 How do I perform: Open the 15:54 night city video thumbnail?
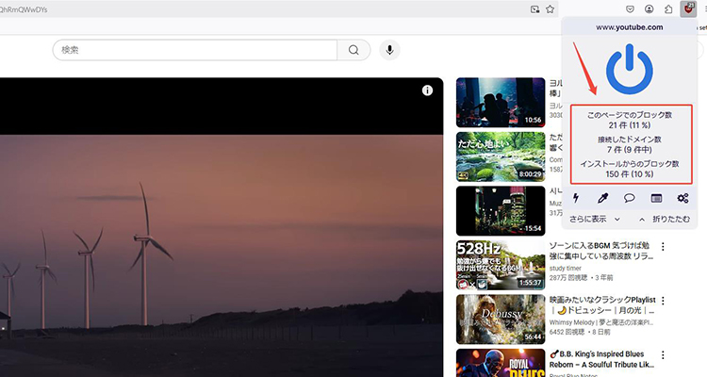(x=501, y=211)
